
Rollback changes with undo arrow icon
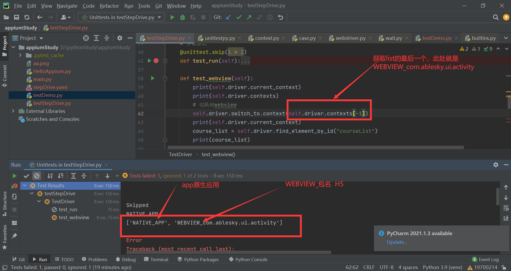coord(281,17)
